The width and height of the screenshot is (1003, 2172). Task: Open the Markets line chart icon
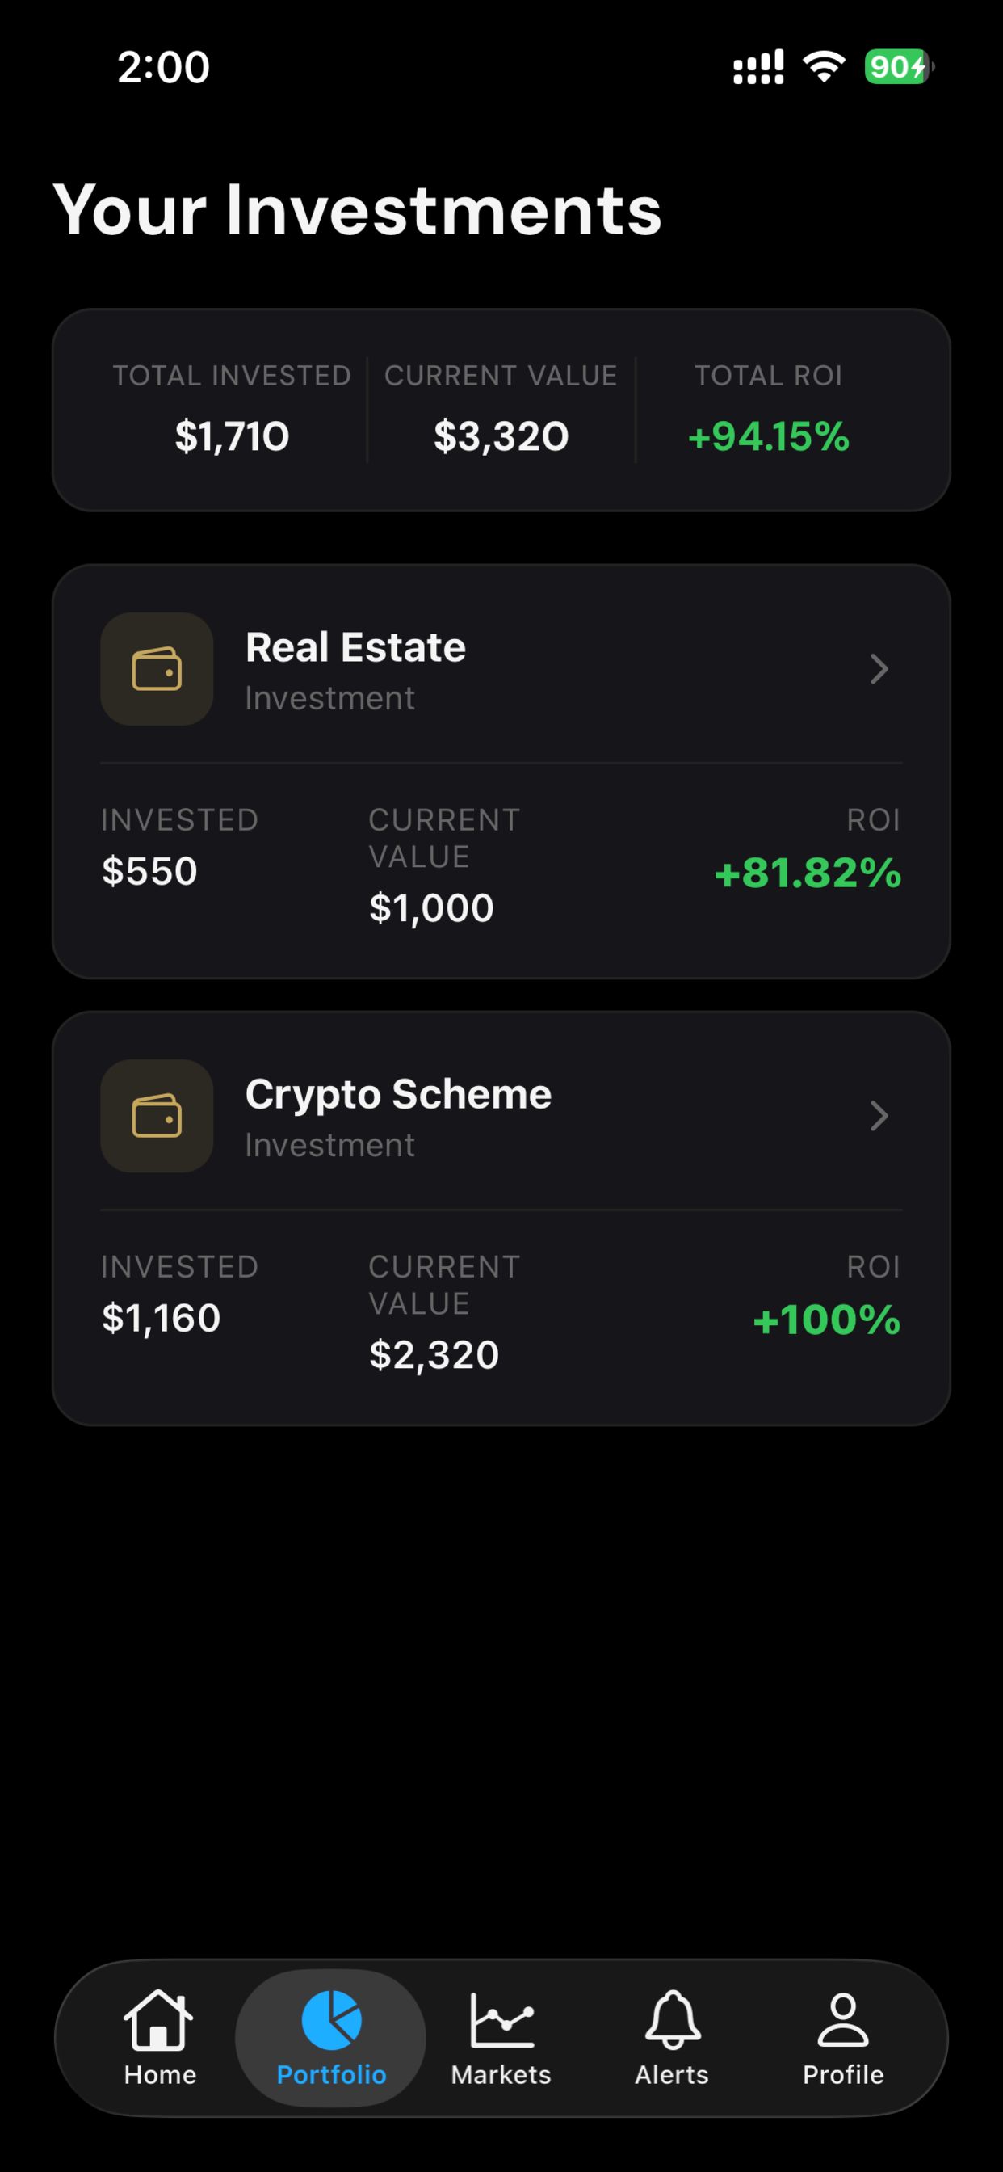[501, 2019]
